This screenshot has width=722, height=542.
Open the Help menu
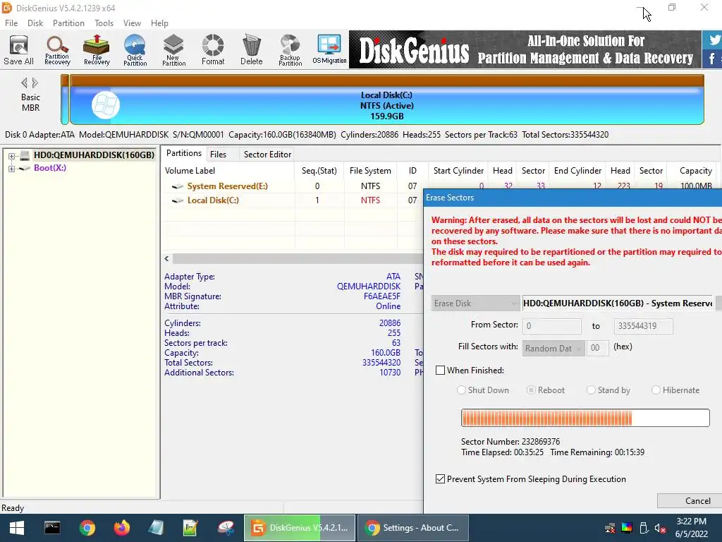(159, 23)
